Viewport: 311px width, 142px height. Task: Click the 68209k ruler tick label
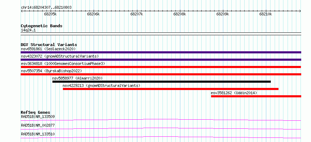[223, 14]
